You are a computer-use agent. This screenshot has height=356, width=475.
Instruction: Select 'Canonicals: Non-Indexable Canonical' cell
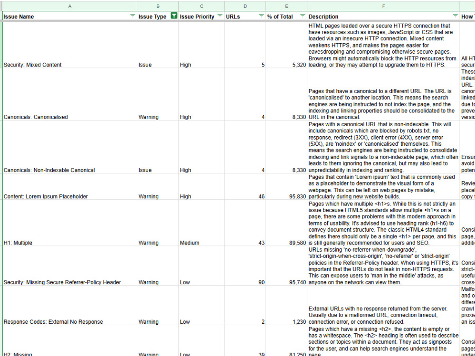(70, 147)
